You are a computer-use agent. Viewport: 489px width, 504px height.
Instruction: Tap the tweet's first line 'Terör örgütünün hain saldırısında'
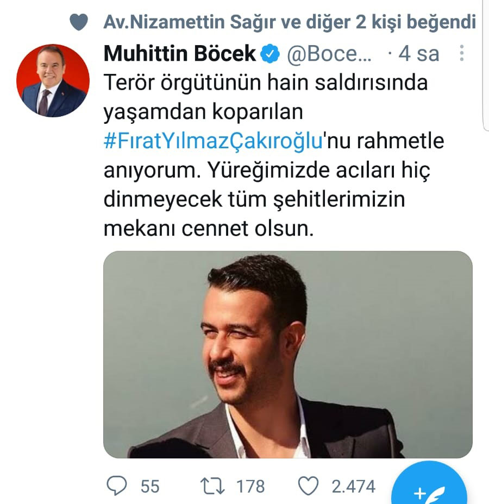265,83
